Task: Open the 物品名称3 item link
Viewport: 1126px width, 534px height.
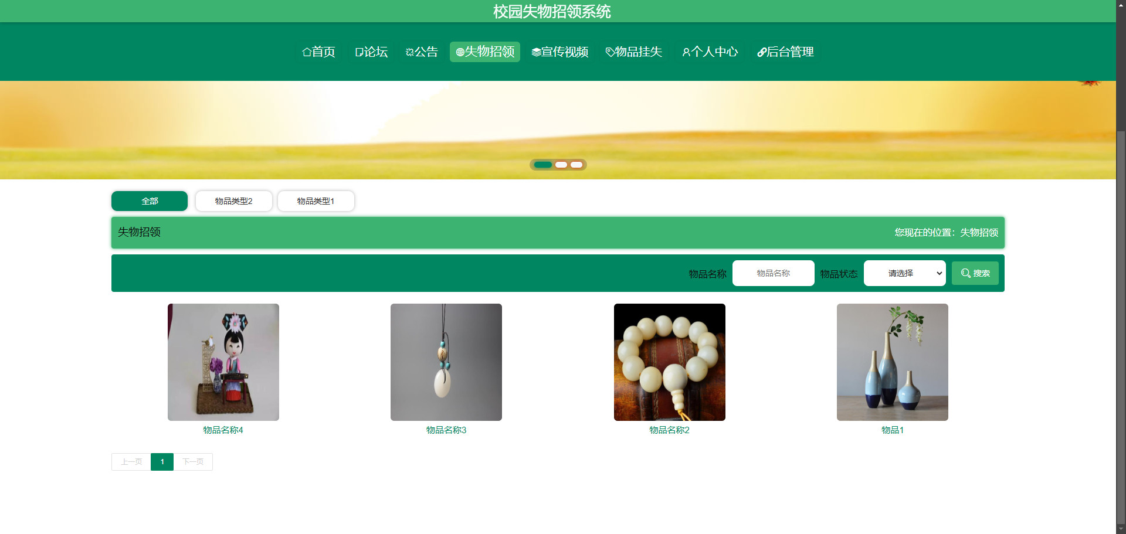Action: tap(446, 430)
